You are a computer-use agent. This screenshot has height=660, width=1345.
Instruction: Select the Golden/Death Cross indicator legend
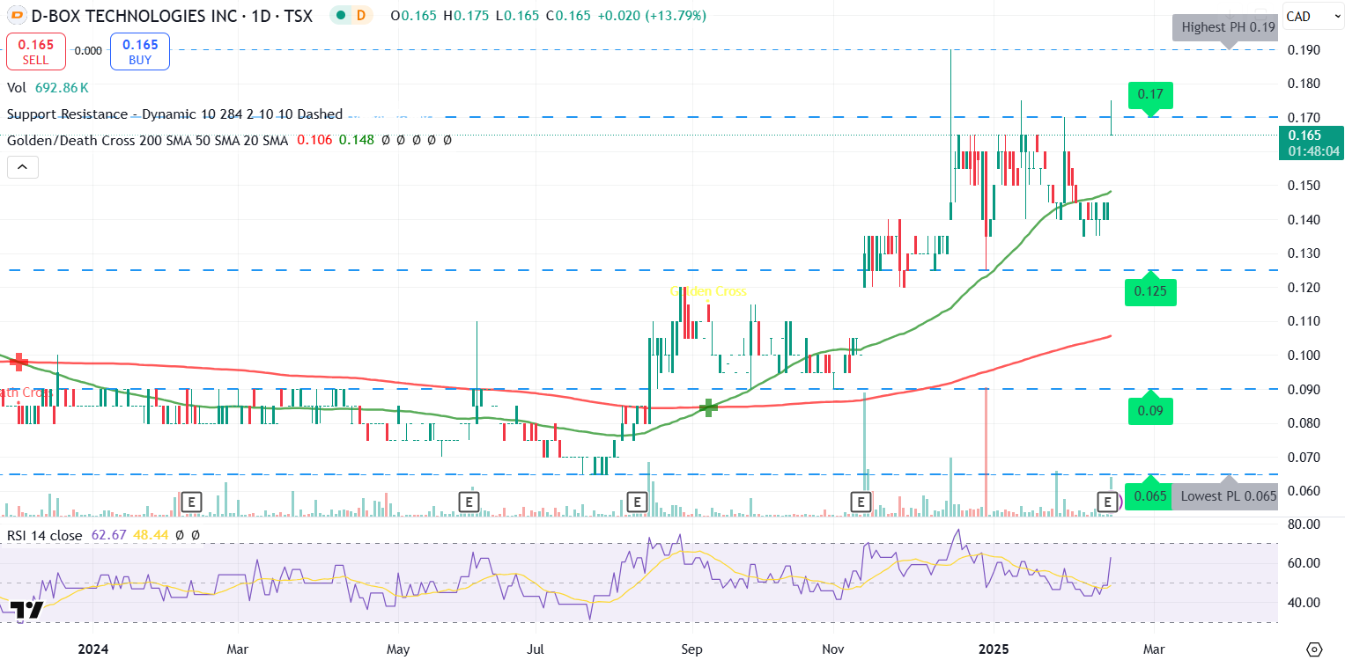(x=229, y=140)
